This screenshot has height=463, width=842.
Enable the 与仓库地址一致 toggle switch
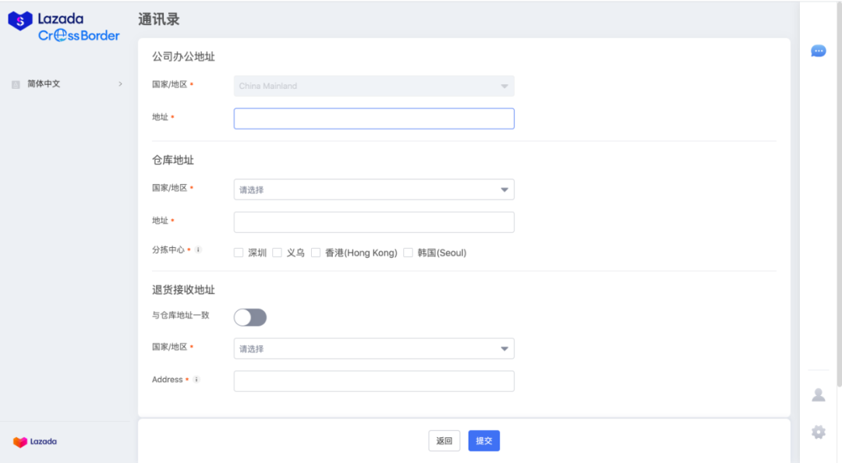click(x=250, y=317)
